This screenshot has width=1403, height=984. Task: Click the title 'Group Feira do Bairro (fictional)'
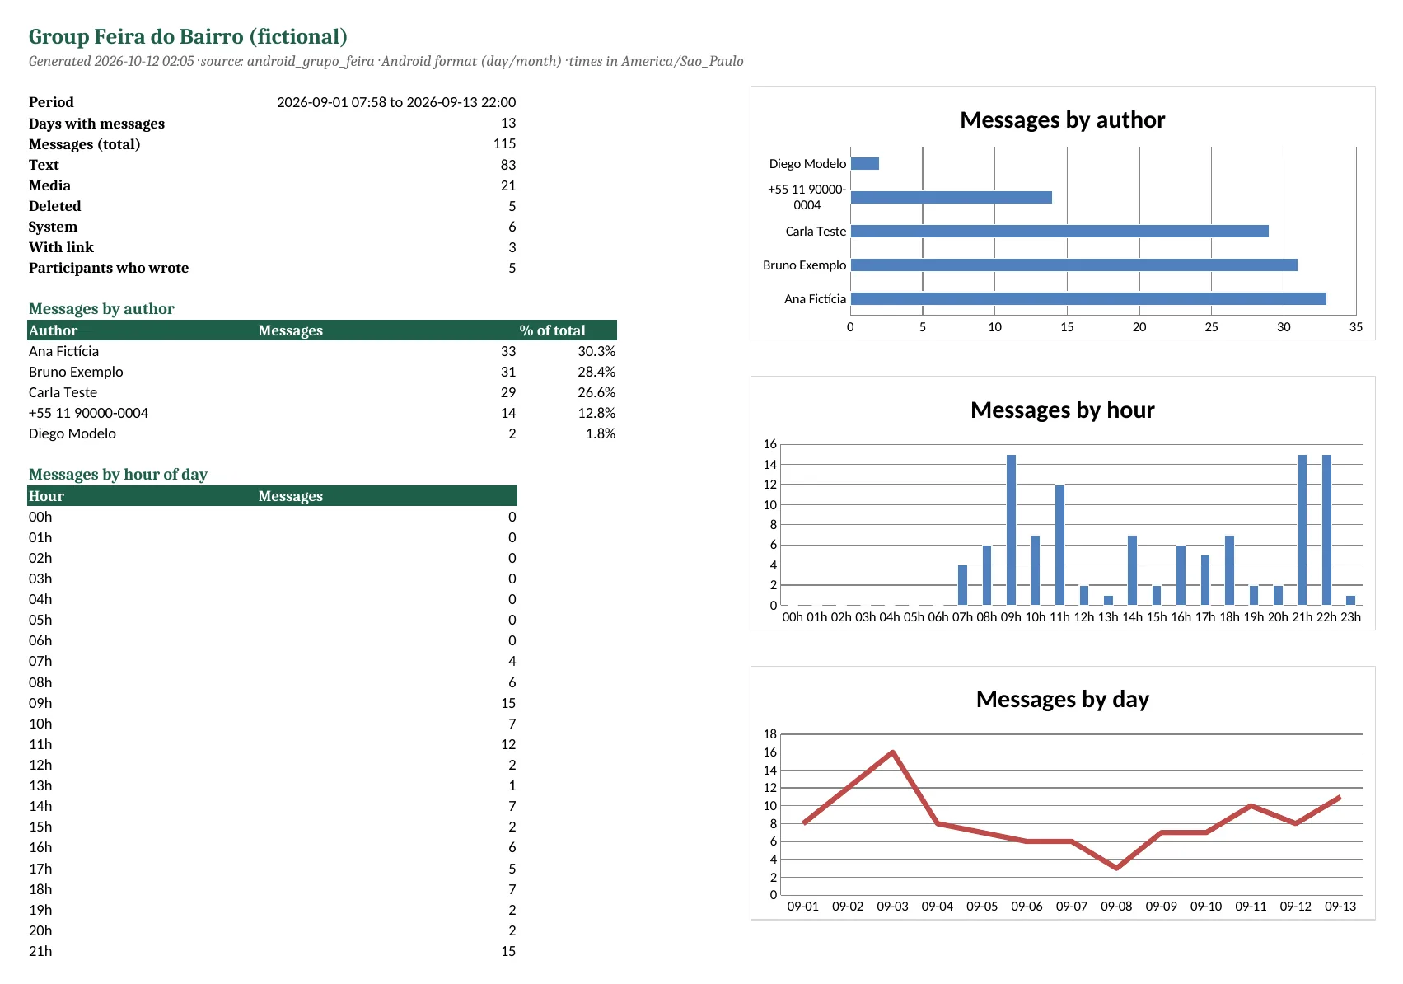click(x=188, y=37)
